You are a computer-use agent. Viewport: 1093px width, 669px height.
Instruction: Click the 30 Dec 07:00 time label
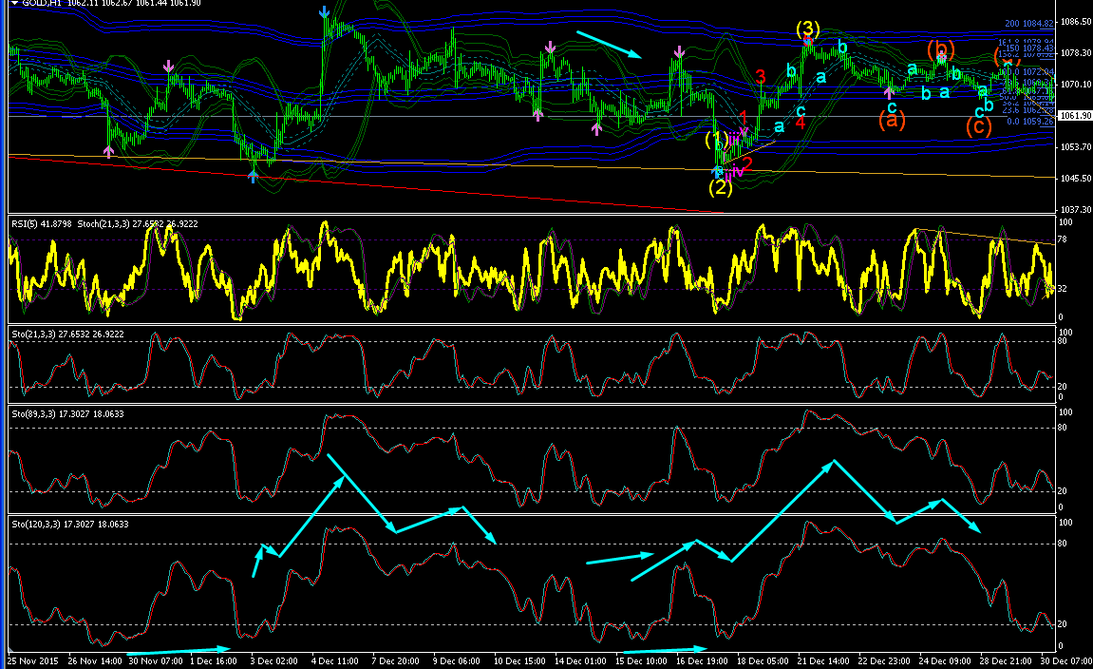pos(1066,660)
